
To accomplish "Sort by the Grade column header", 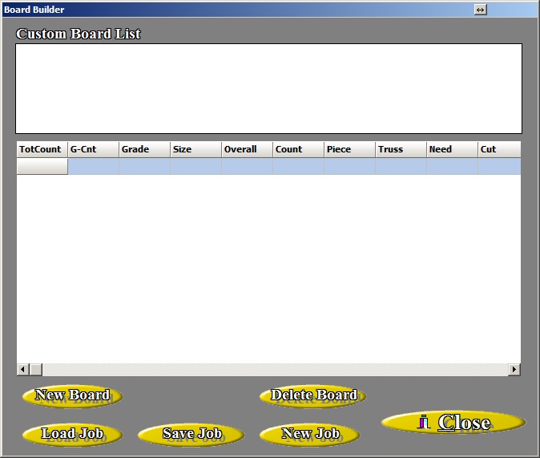I will coord(144,149).
